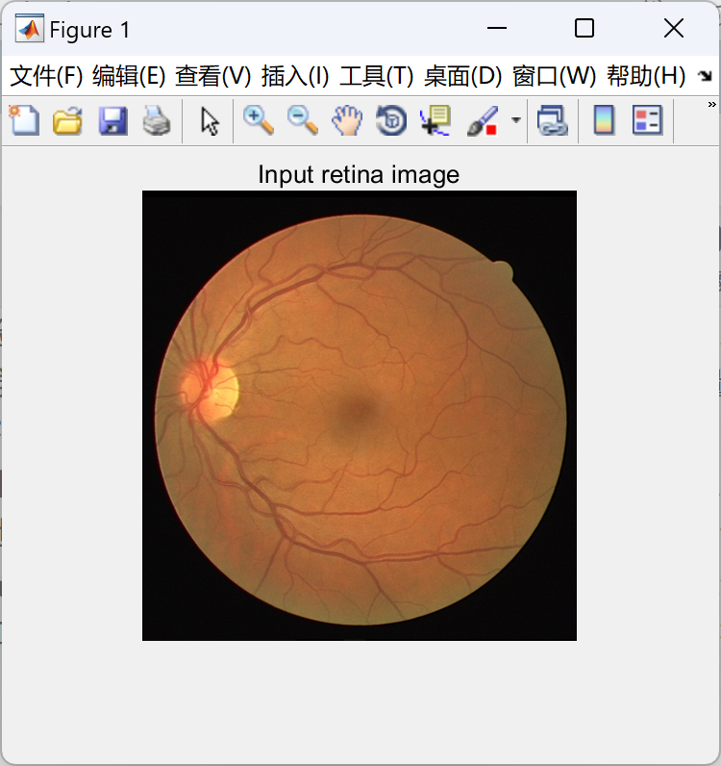Open the 窗口(W) menu
This screenshot has width=721, height=766.
pos(555,76)
